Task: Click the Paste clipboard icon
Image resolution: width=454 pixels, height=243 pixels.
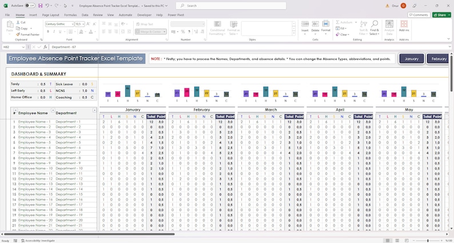Action: (10, 25)
